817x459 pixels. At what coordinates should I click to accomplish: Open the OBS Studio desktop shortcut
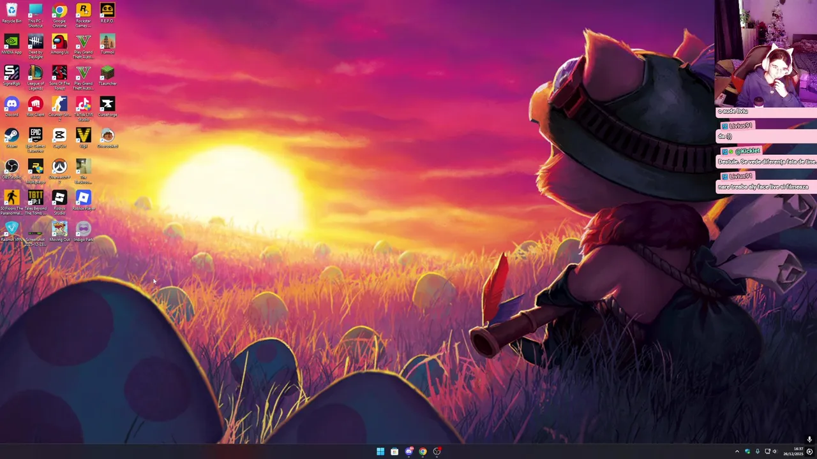click(11, 170)
